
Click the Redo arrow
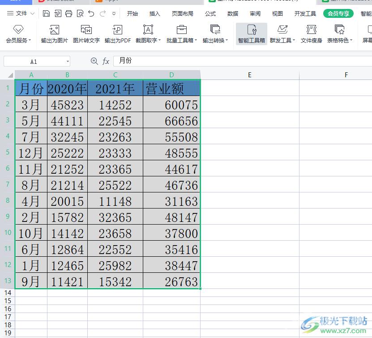103,13
